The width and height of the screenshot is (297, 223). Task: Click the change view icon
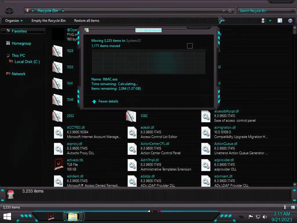264,21
